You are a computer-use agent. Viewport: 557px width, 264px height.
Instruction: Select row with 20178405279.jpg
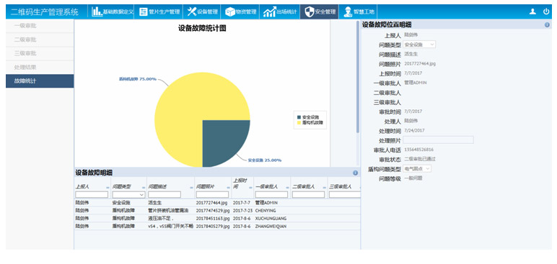pos(216,226)
